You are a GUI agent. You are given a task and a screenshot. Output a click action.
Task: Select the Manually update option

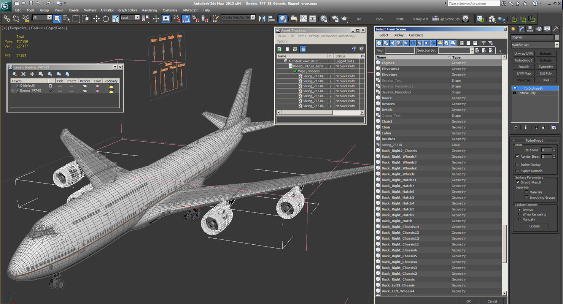(x=519, y=219)
